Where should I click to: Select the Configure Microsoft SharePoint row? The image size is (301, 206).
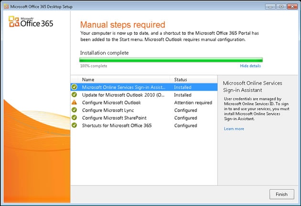[144, 118]
